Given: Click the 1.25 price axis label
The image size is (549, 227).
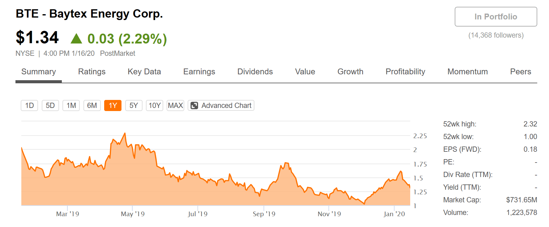Looking at the screenshot, I should coord(420,192).
